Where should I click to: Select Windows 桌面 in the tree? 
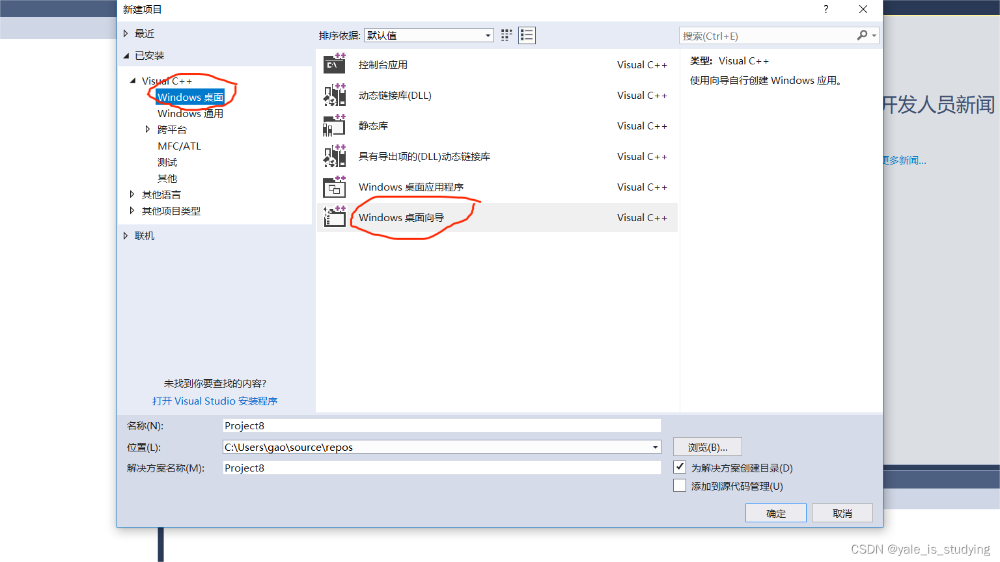pos(190,97)
